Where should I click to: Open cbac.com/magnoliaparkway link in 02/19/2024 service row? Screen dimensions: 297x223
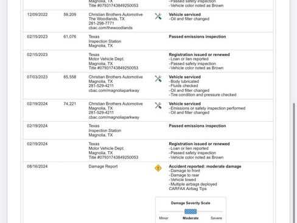(114, 117)
